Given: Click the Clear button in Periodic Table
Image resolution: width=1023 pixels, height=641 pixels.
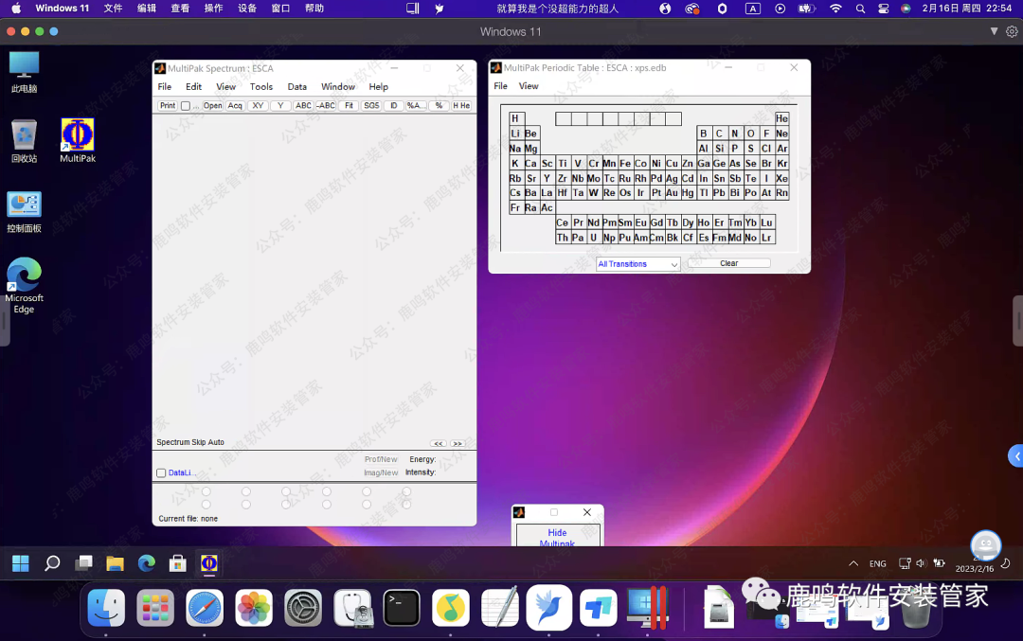Looking at the screenshot, I should pos(728,263).
